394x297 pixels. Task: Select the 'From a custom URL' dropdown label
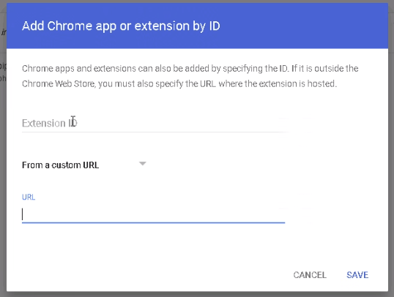click(60, 165)
